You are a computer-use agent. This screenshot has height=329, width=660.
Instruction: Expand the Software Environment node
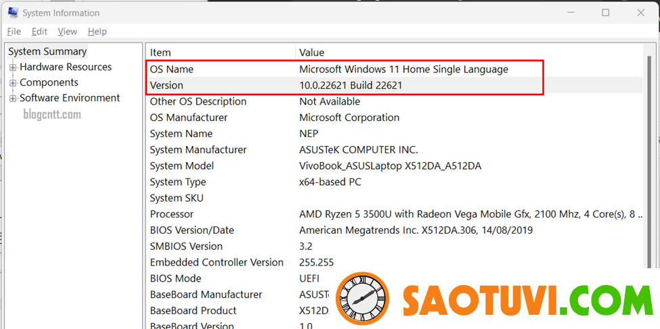(x=13, y=99)
